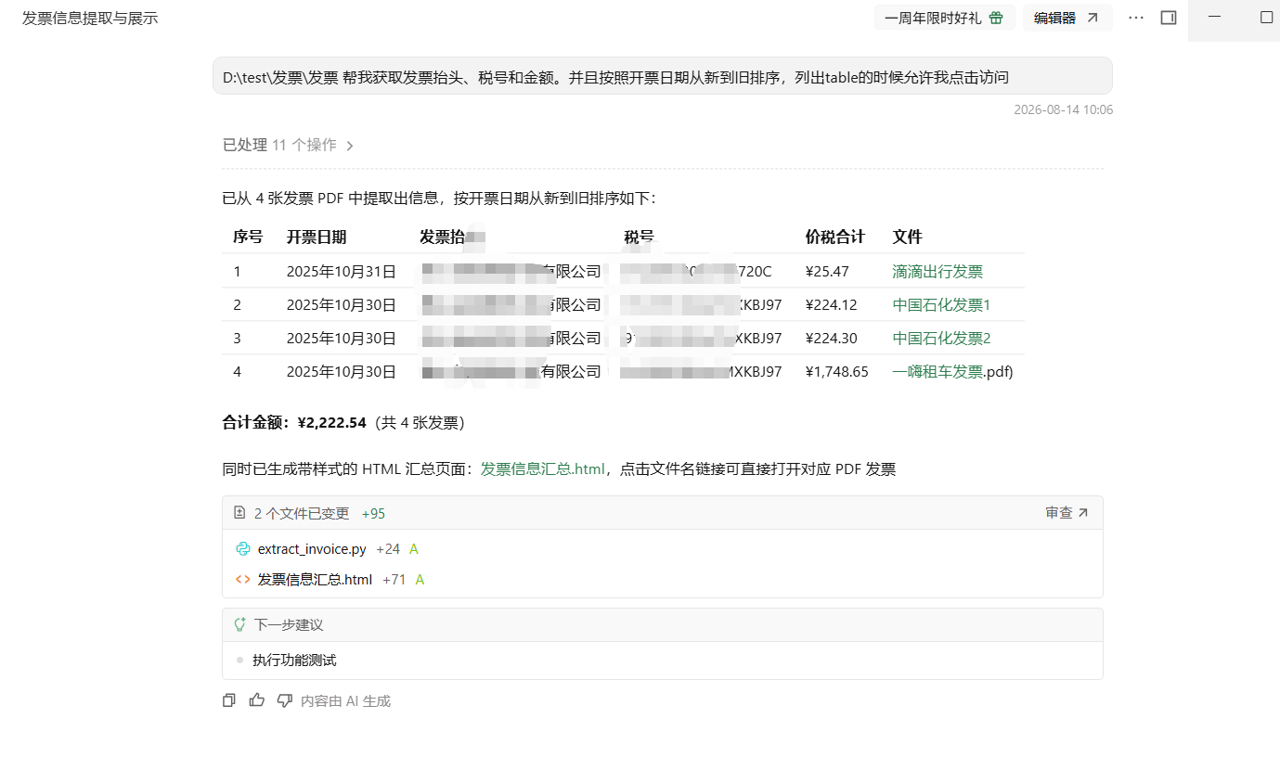Click the 价税合计 column header

click(x=835, y=237)
